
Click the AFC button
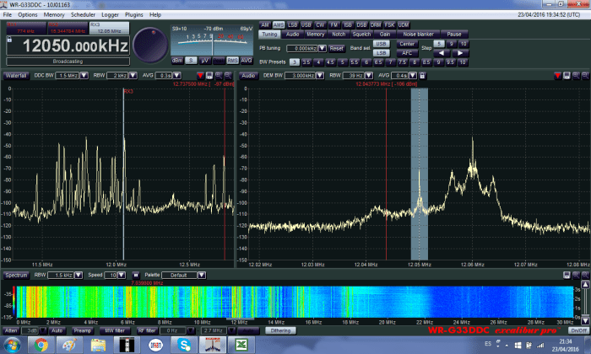pos(407,52)
